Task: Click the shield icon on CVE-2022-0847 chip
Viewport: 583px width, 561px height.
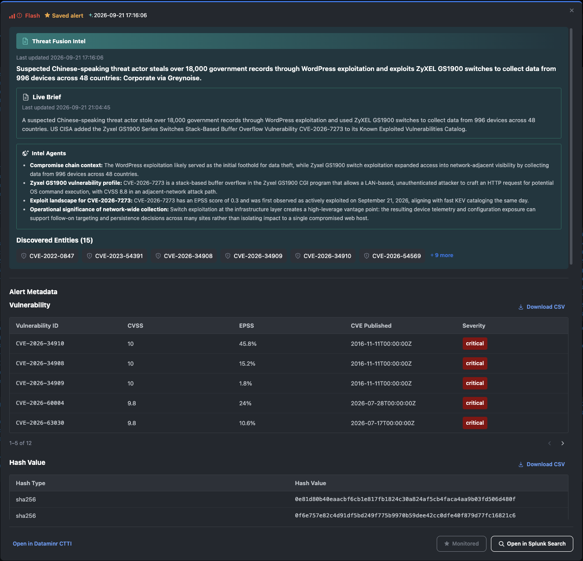Action: click(x=24, y=256)
